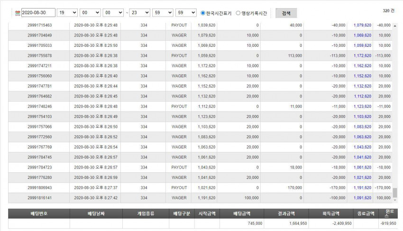This screenshot has height=231, width=403.
Task: Click the scrollbar up arrow
Action: tap(395, 26)
